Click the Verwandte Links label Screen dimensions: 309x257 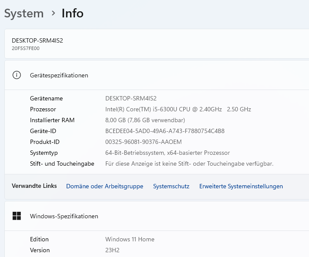coord(34,186)
